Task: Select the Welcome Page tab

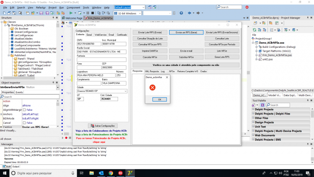Action: 72,18
